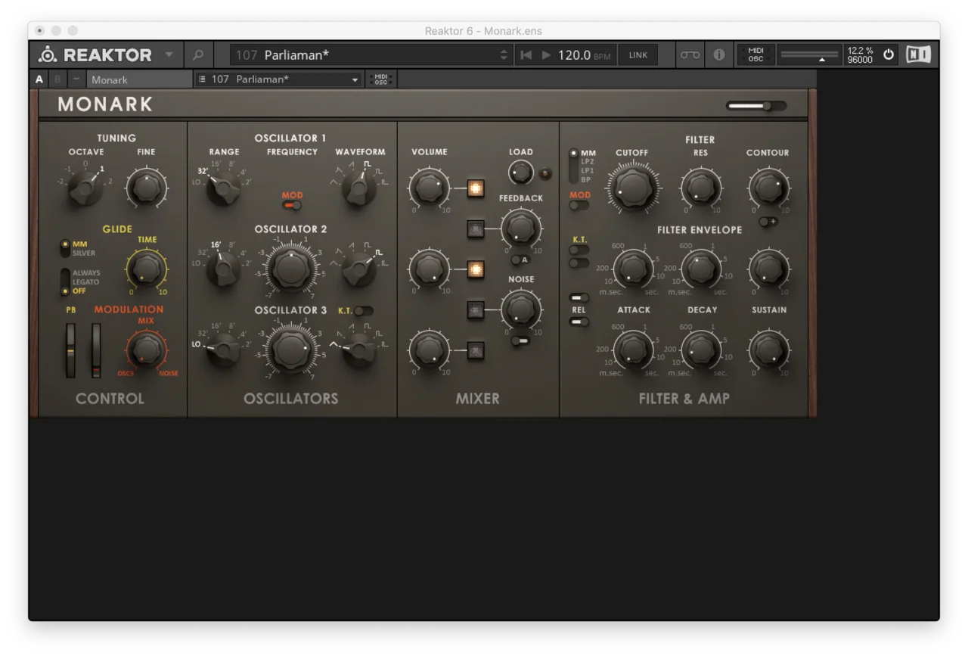Image resolution: width=968 pixels, height=656 pixels.
Task: Open the Reaktor main menu dropdown arrow
Action: (169, 55)
